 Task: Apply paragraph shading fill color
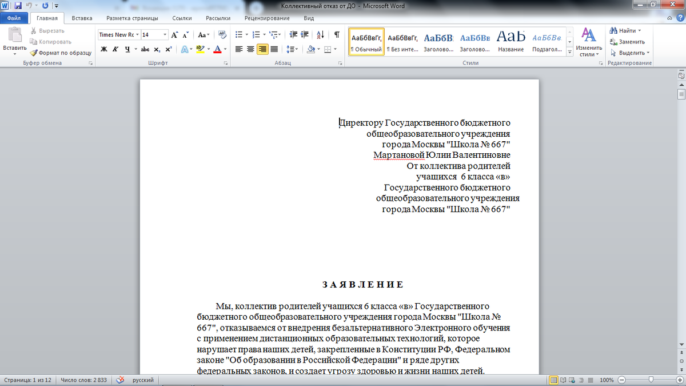310,49
